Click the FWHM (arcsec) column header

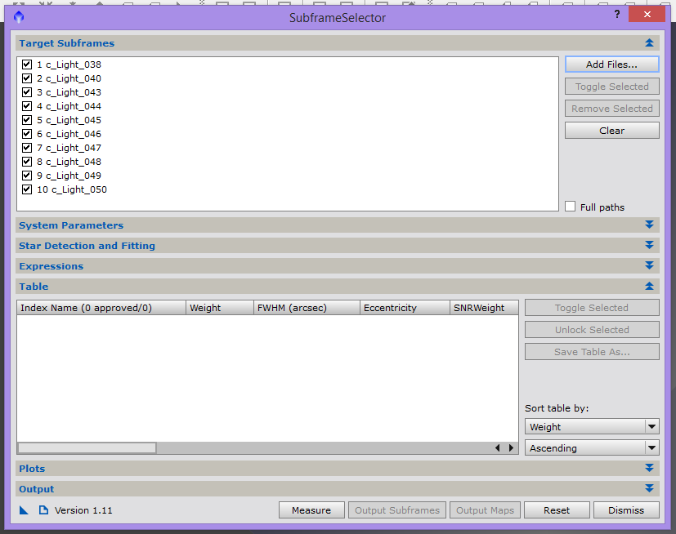pyautogui.click(x=306, y=308)
